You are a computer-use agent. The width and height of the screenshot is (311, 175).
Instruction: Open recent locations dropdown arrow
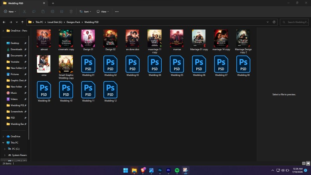[x=17, y=22]
